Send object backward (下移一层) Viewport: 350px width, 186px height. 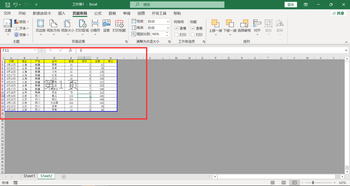[x=230, y=28]
